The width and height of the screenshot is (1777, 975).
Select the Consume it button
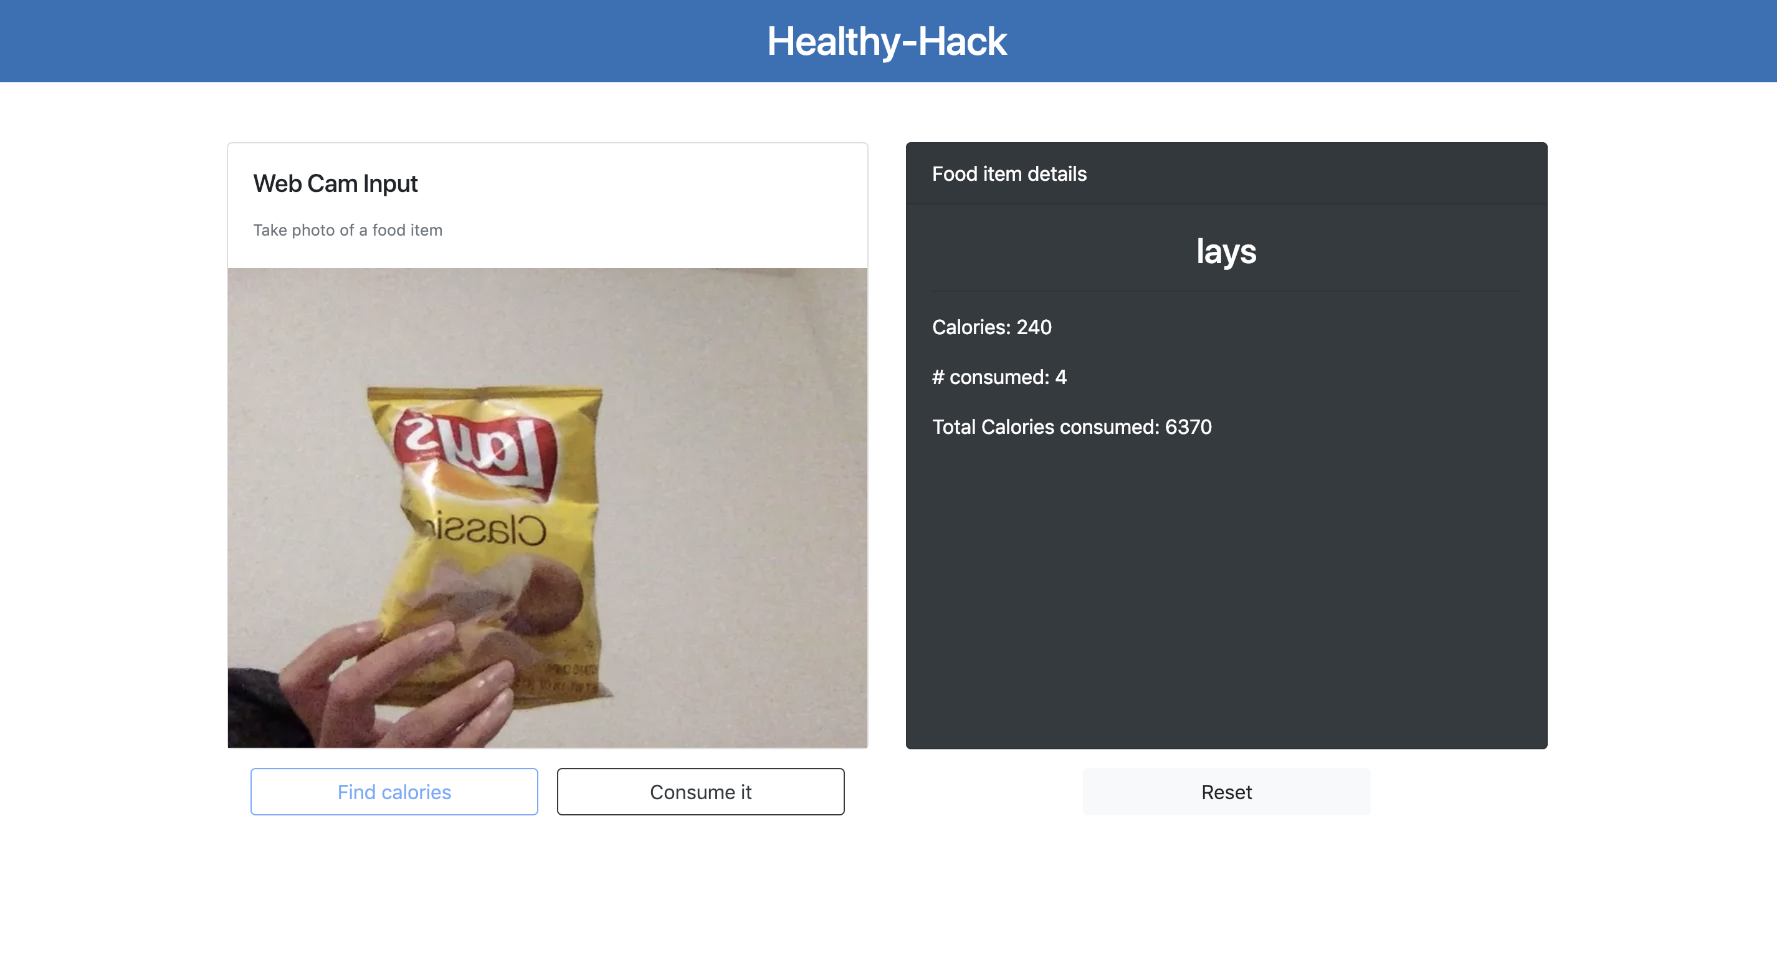[700, 792]
